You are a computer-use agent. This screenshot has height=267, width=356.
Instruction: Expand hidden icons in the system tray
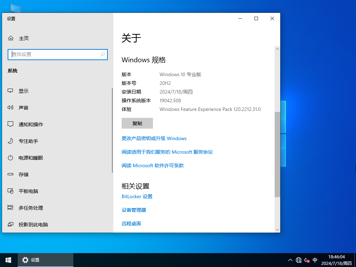tap(290, 260)
